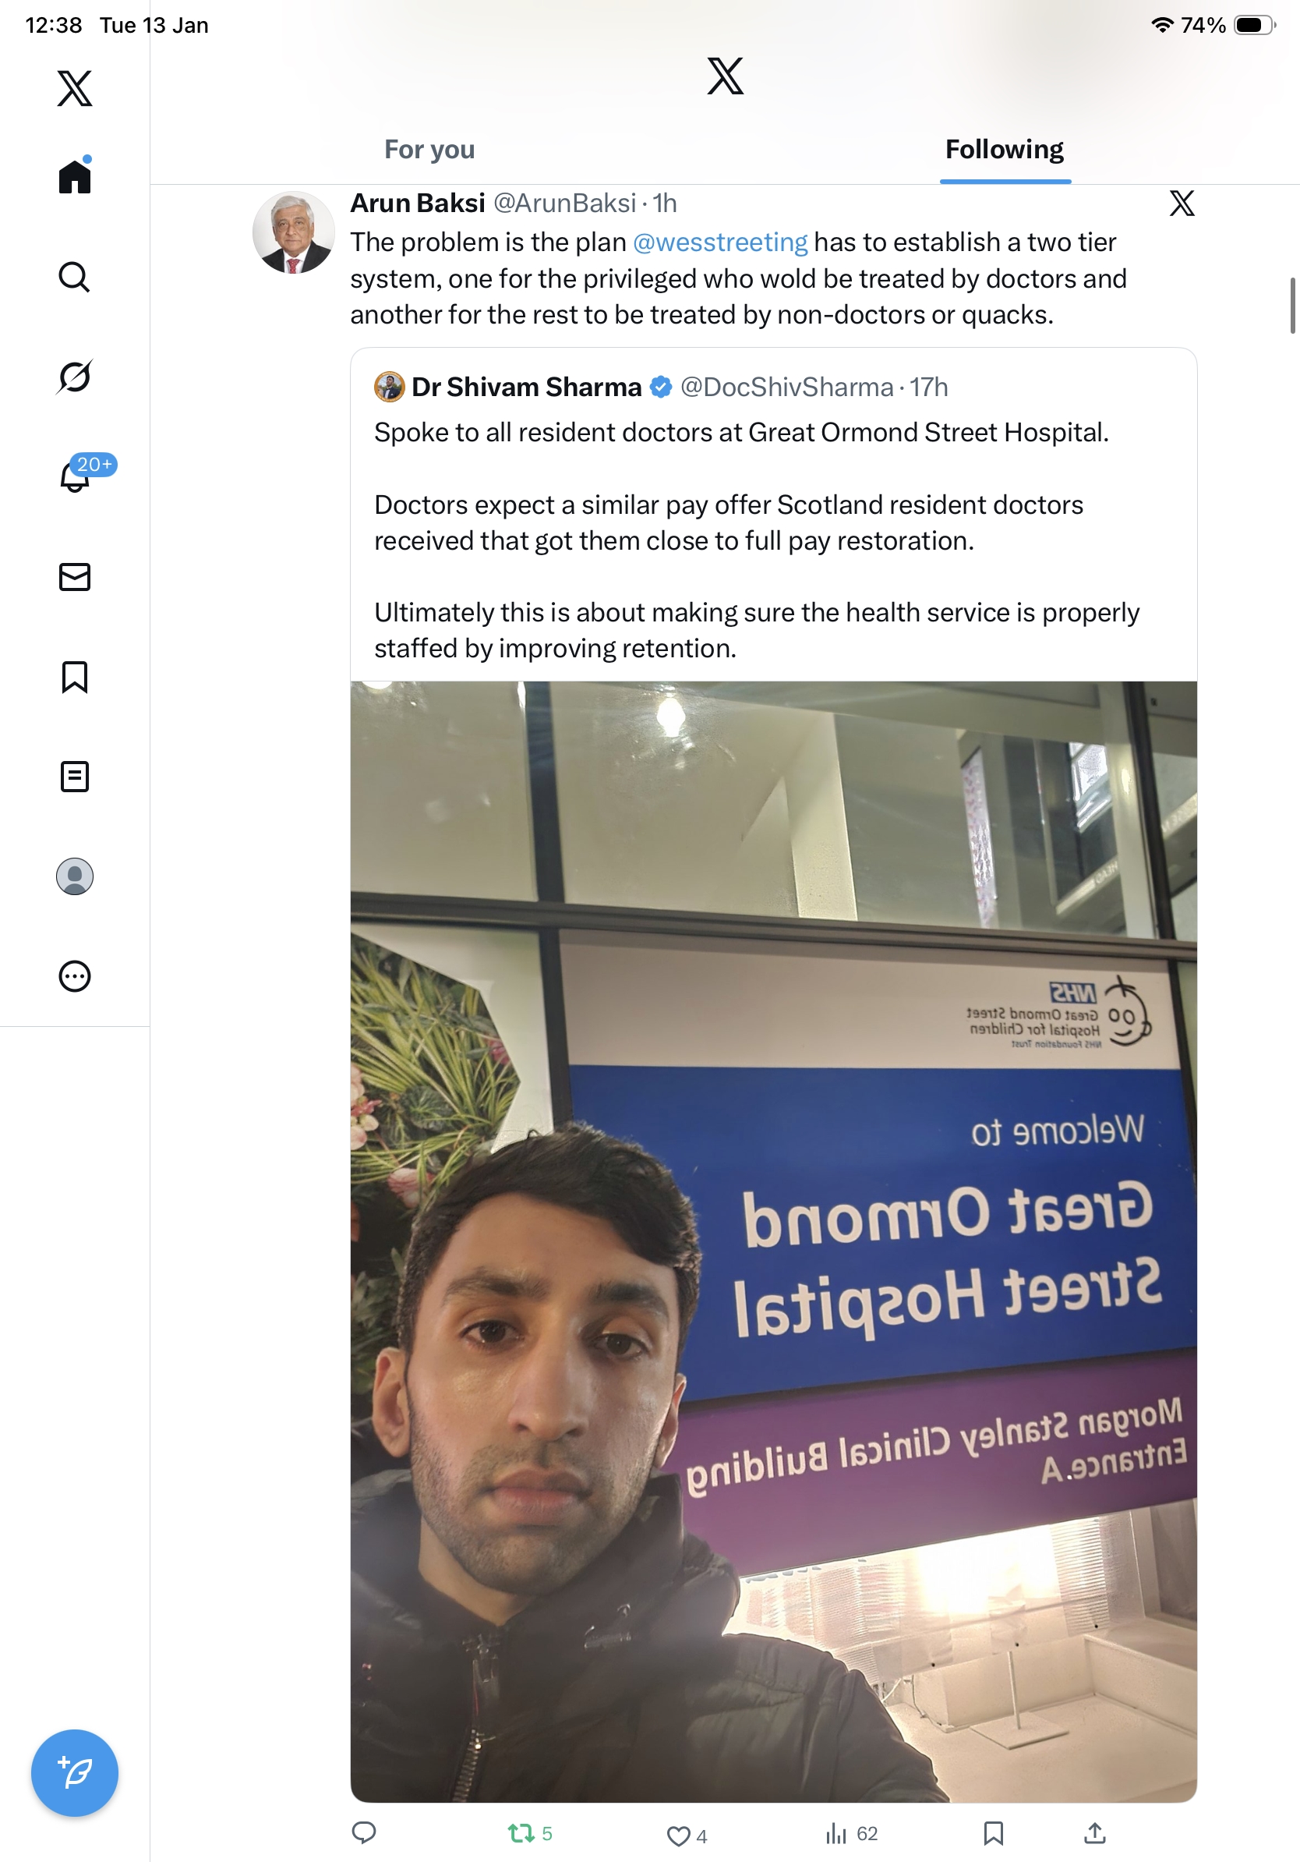This screenshot has width=1300, height=1862.
Task: Open the Search magnifier in sidebar
Action: (75, 277)
